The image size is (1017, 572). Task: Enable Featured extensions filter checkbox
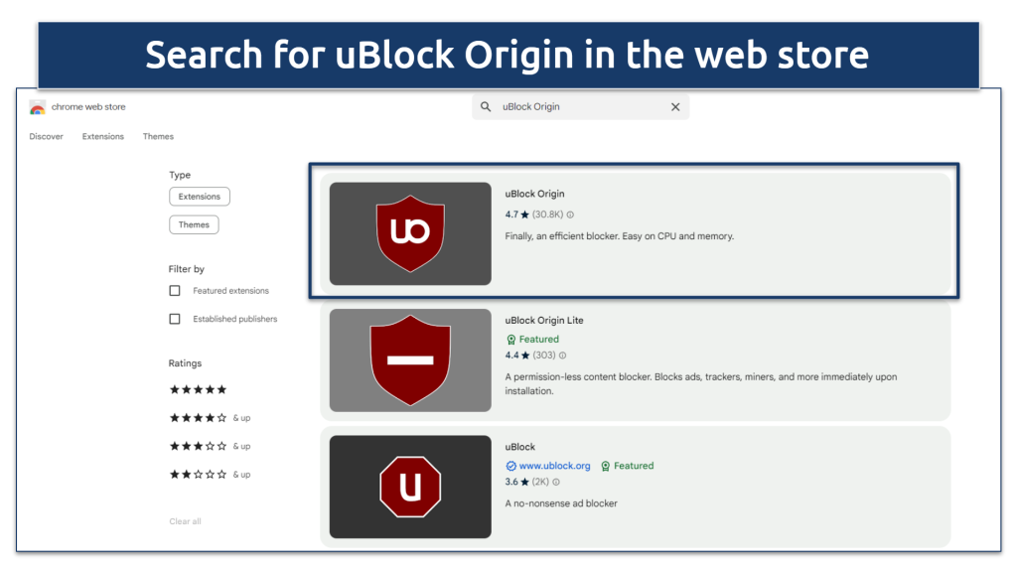pyautogui.click(x=175, y=291)
